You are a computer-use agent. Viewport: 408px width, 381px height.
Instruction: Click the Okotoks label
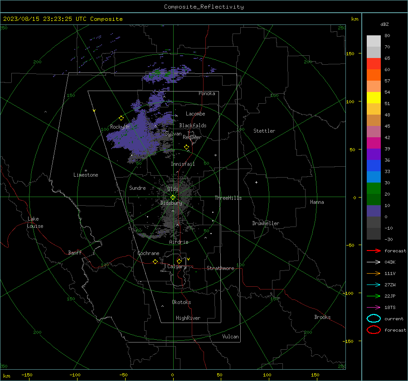tap(181, 302)
